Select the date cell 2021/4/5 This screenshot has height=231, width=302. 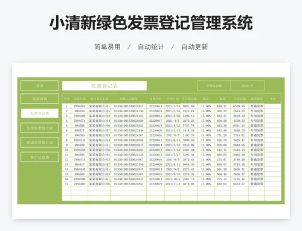coord(173,121)
